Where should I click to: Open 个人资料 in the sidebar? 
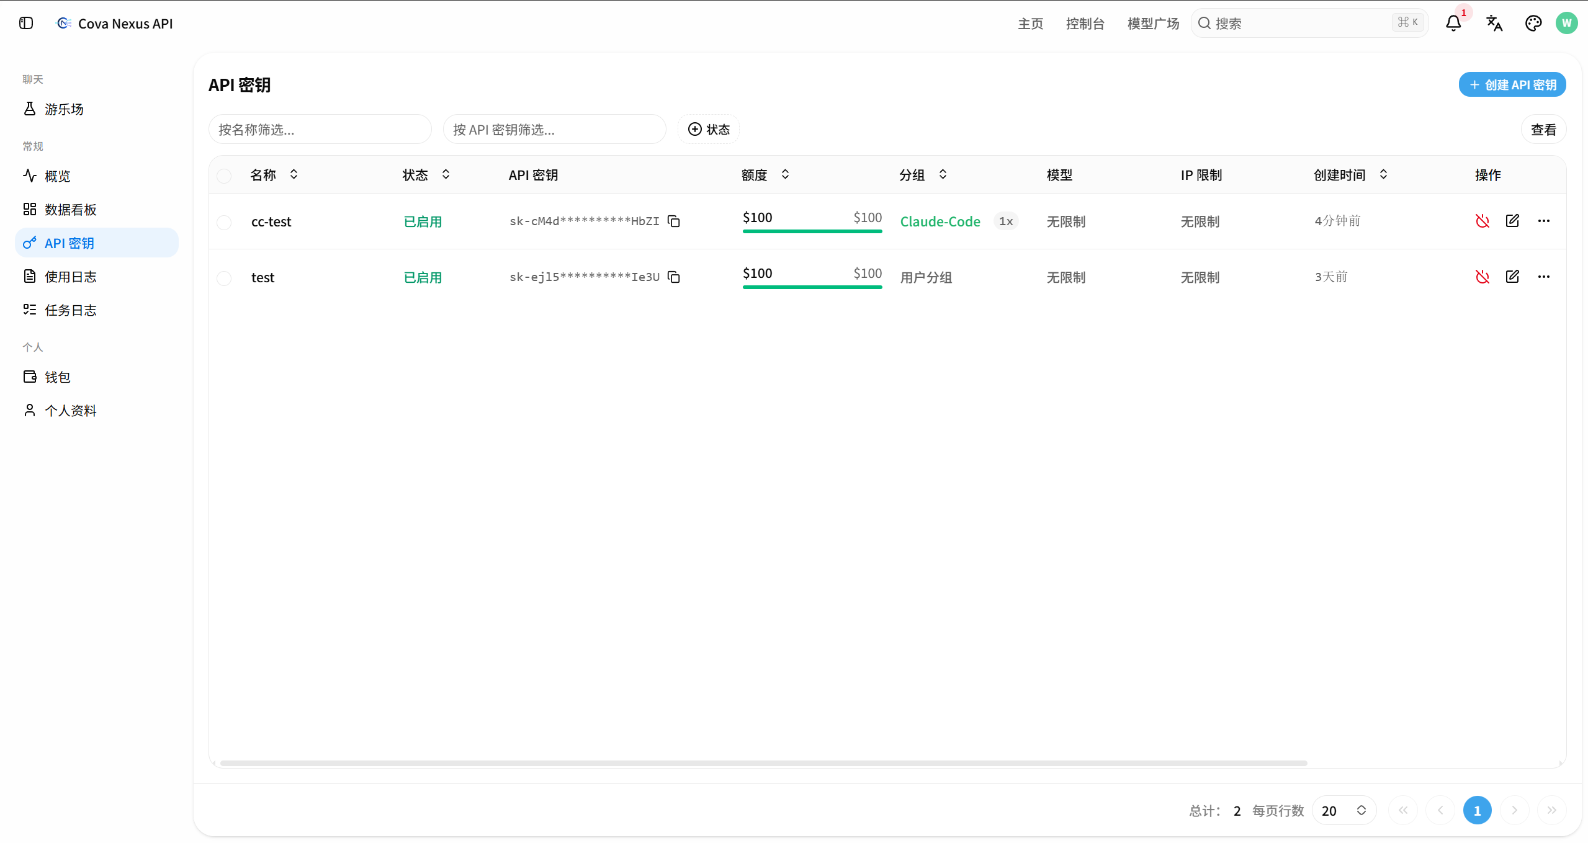coord(97,411)
